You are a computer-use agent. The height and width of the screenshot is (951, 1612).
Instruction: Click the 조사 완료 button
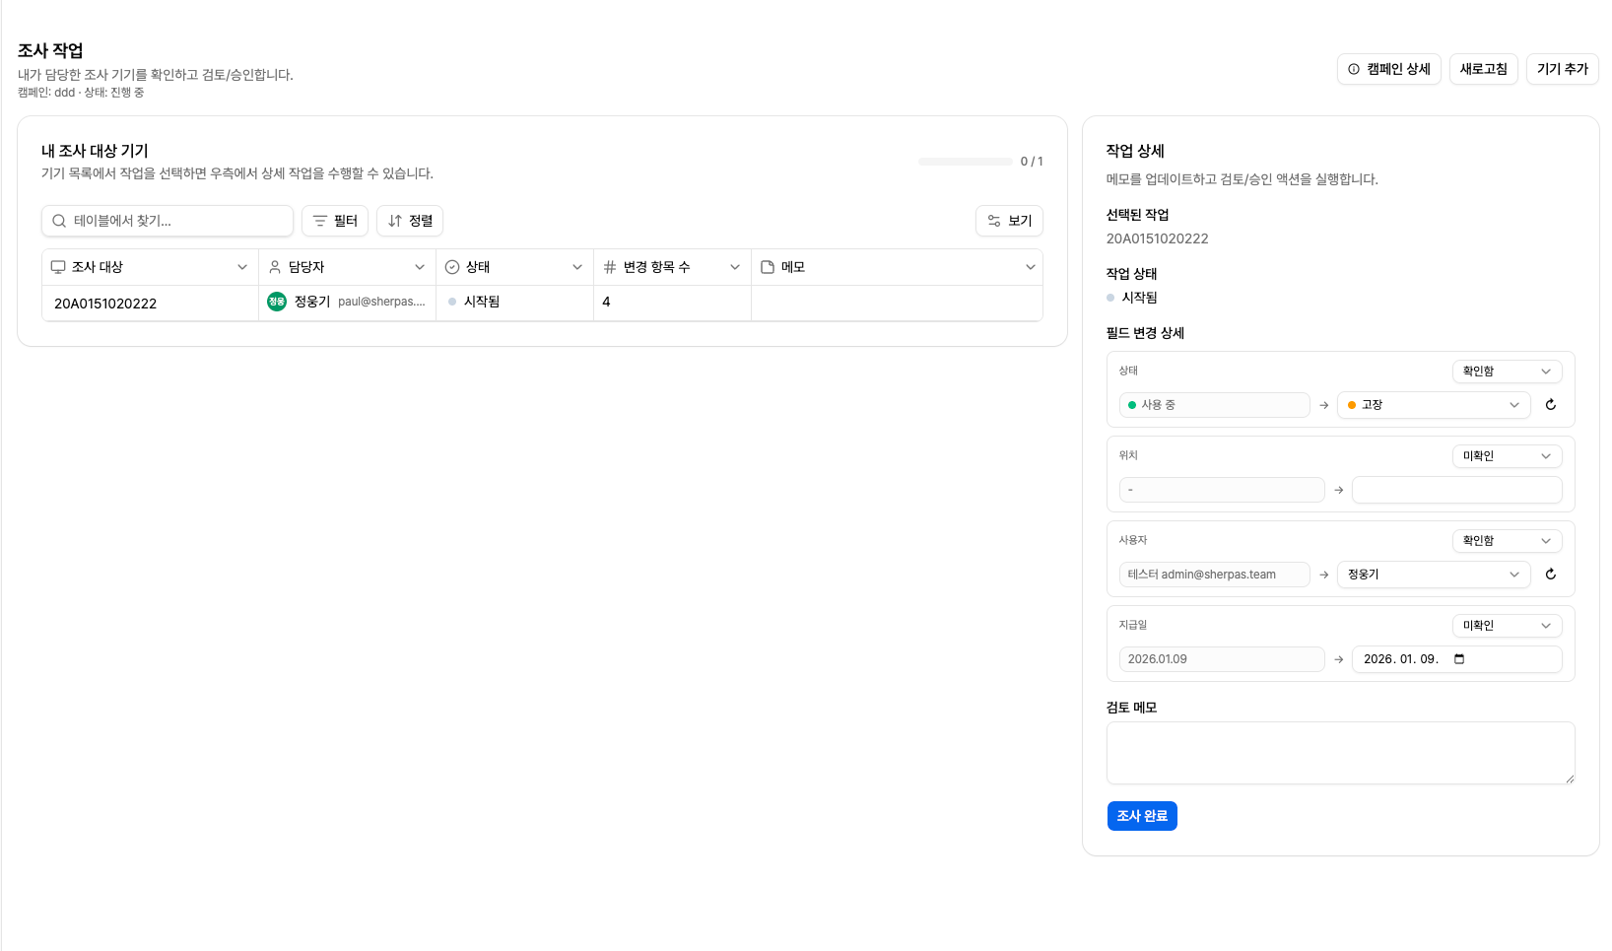[1142, 816]
